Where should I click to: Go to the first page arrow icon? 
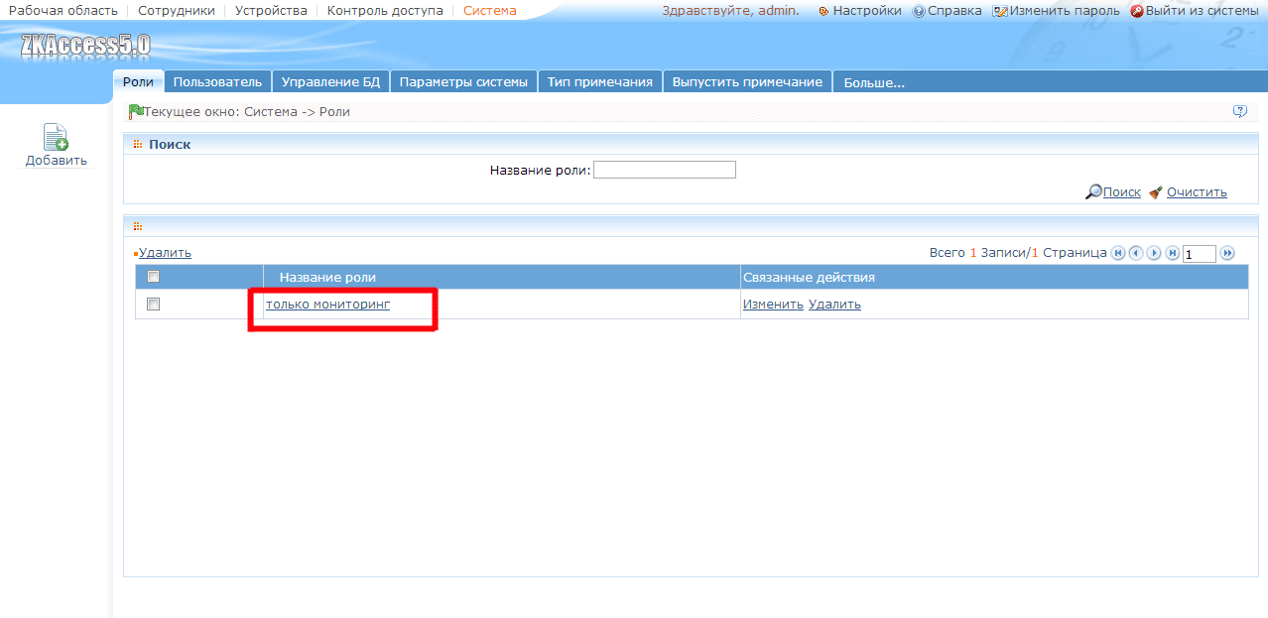(x=1118, y=253)
